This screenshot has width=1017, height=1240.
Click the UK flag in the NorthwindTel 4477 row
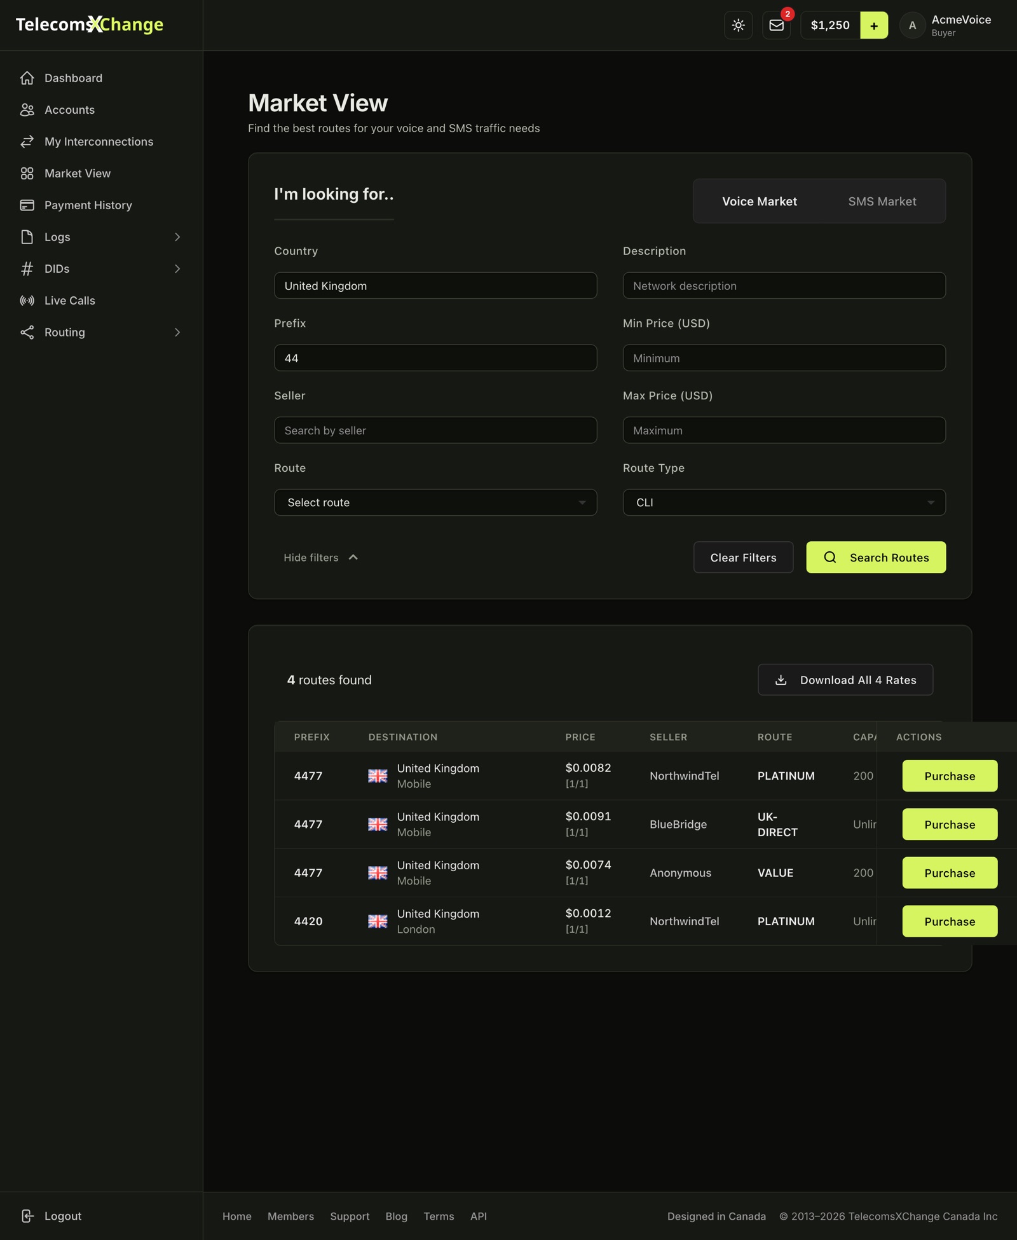[378, 776]
